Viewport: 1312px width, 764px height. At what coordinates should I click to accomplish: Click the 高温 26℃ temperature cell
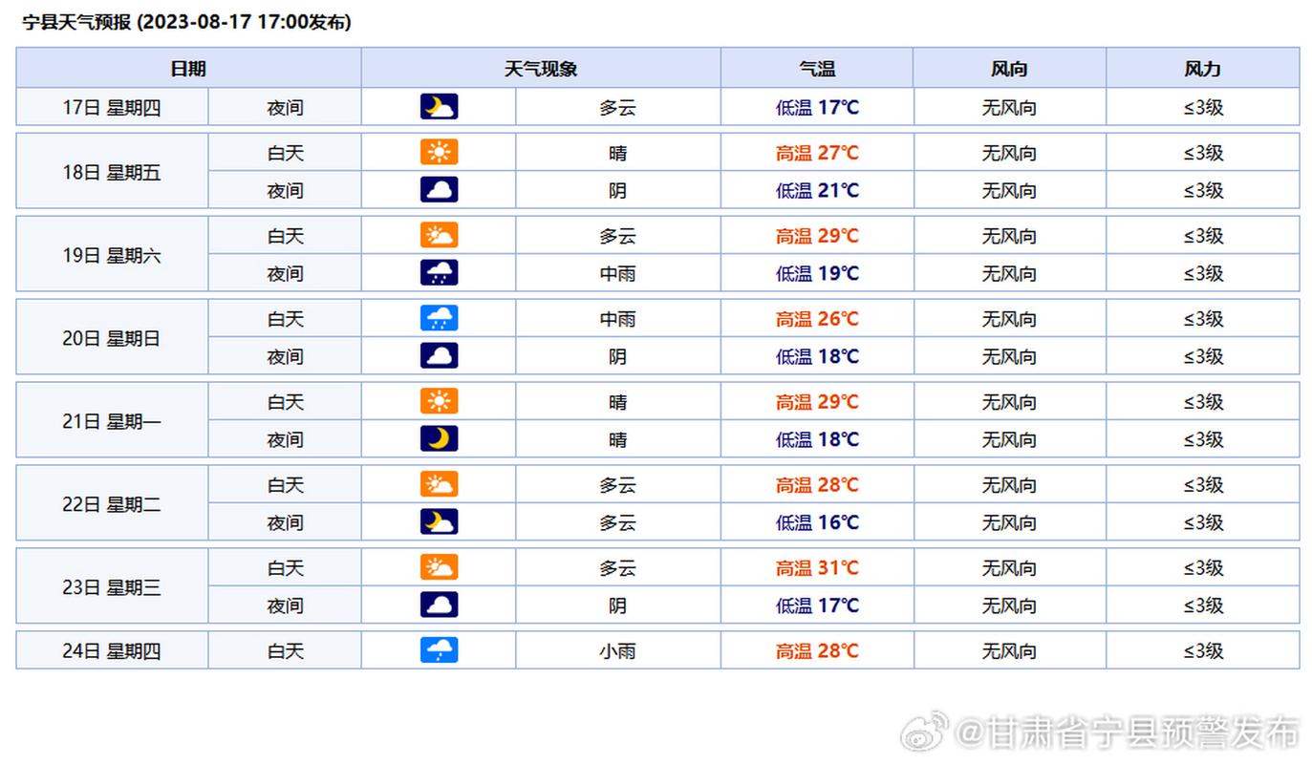[x=817, y=318]
